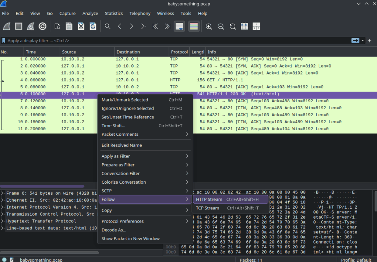The width and height of the screenshot is (377, 262).
Task: Sort by the Destination column header
Action: click(x=142, y=52)
